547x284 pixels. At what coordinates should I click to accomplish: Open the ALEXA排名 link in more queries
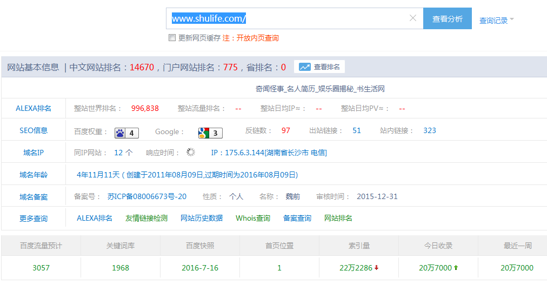click(x=95, y=218)
